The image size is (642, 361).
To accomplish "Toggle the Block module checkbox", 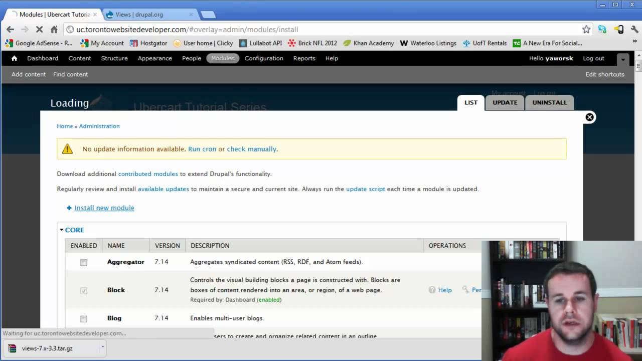I will click(84, 290).
